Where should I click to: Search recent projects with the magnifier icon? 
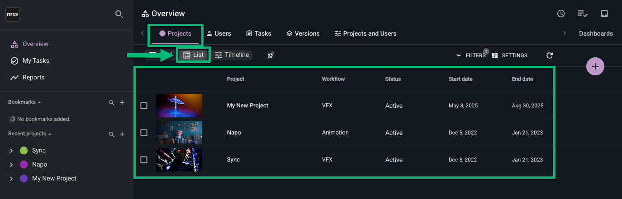click(112, 134)
